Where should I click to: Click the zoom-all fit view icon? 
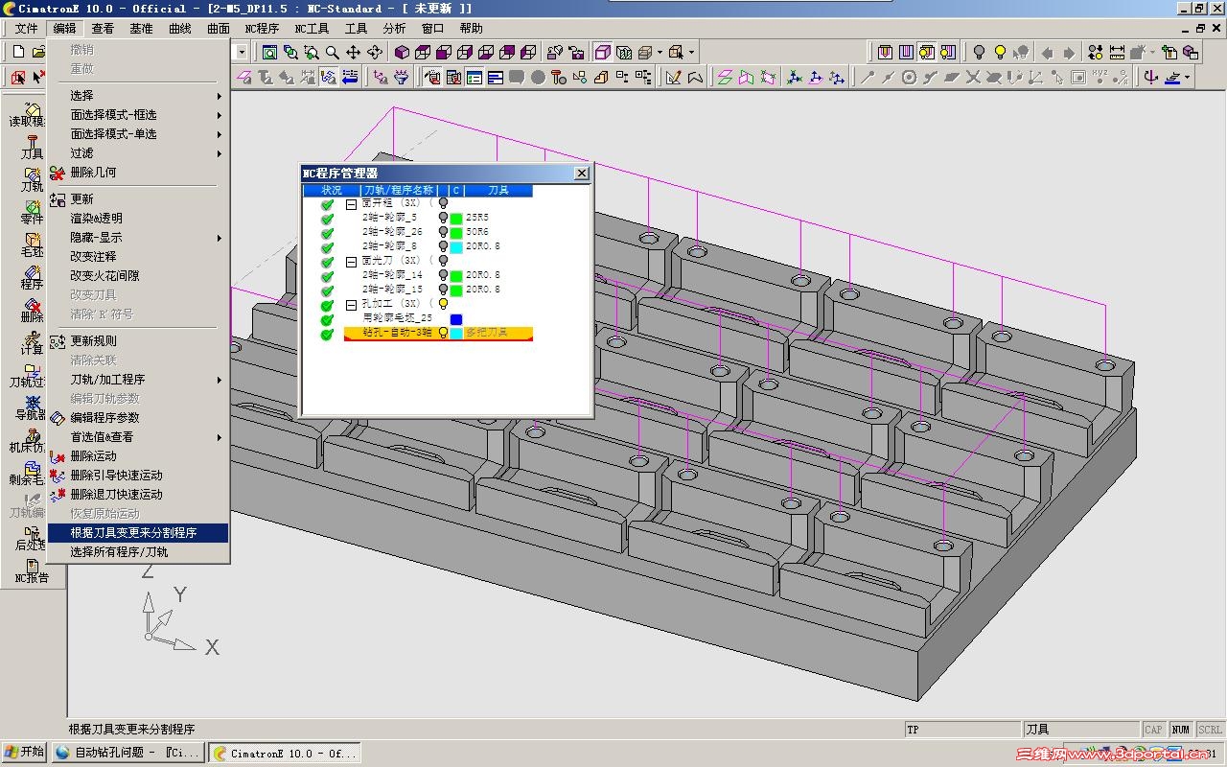click(x=269, y=52)
